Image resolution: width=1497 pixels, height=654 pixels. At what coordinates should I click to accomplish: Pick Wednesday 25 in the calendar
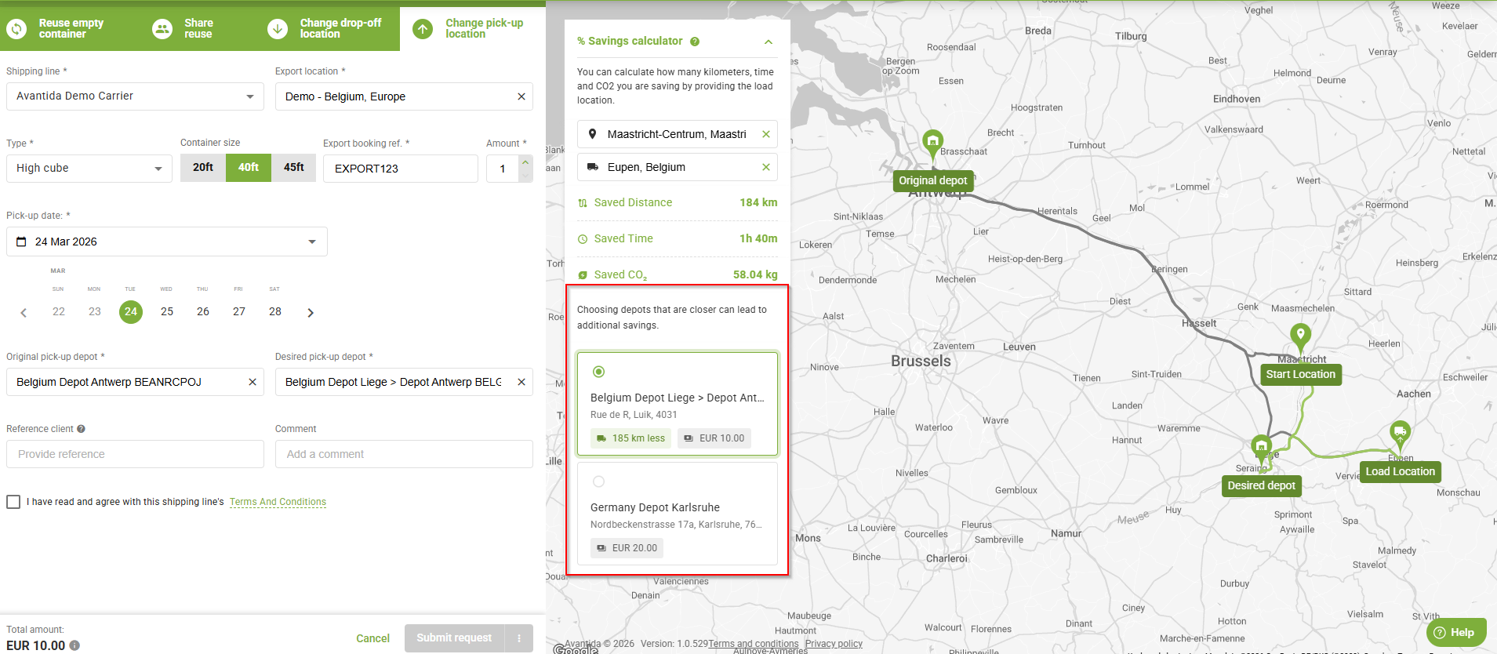coord(167,311)
